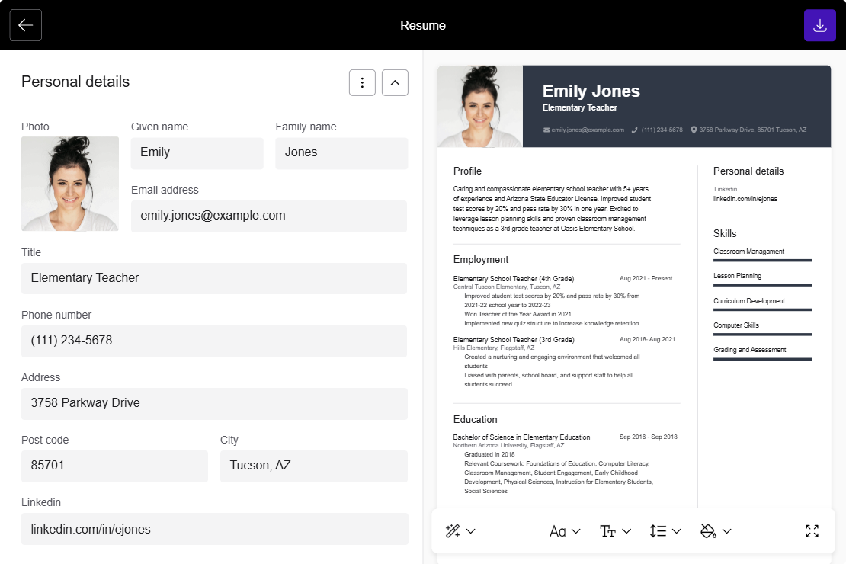Collapse the Personal details section

tap(395, 82)
